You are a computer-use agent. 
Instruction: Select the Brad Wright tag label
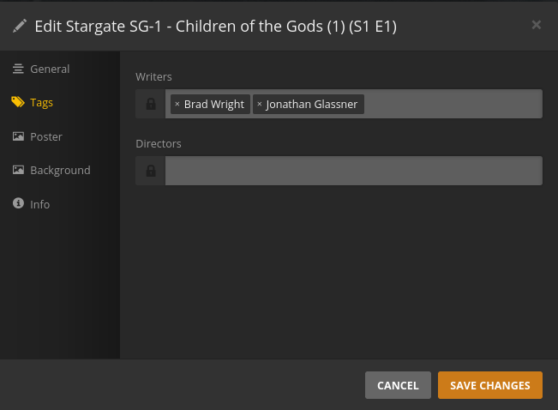(214, 105)
